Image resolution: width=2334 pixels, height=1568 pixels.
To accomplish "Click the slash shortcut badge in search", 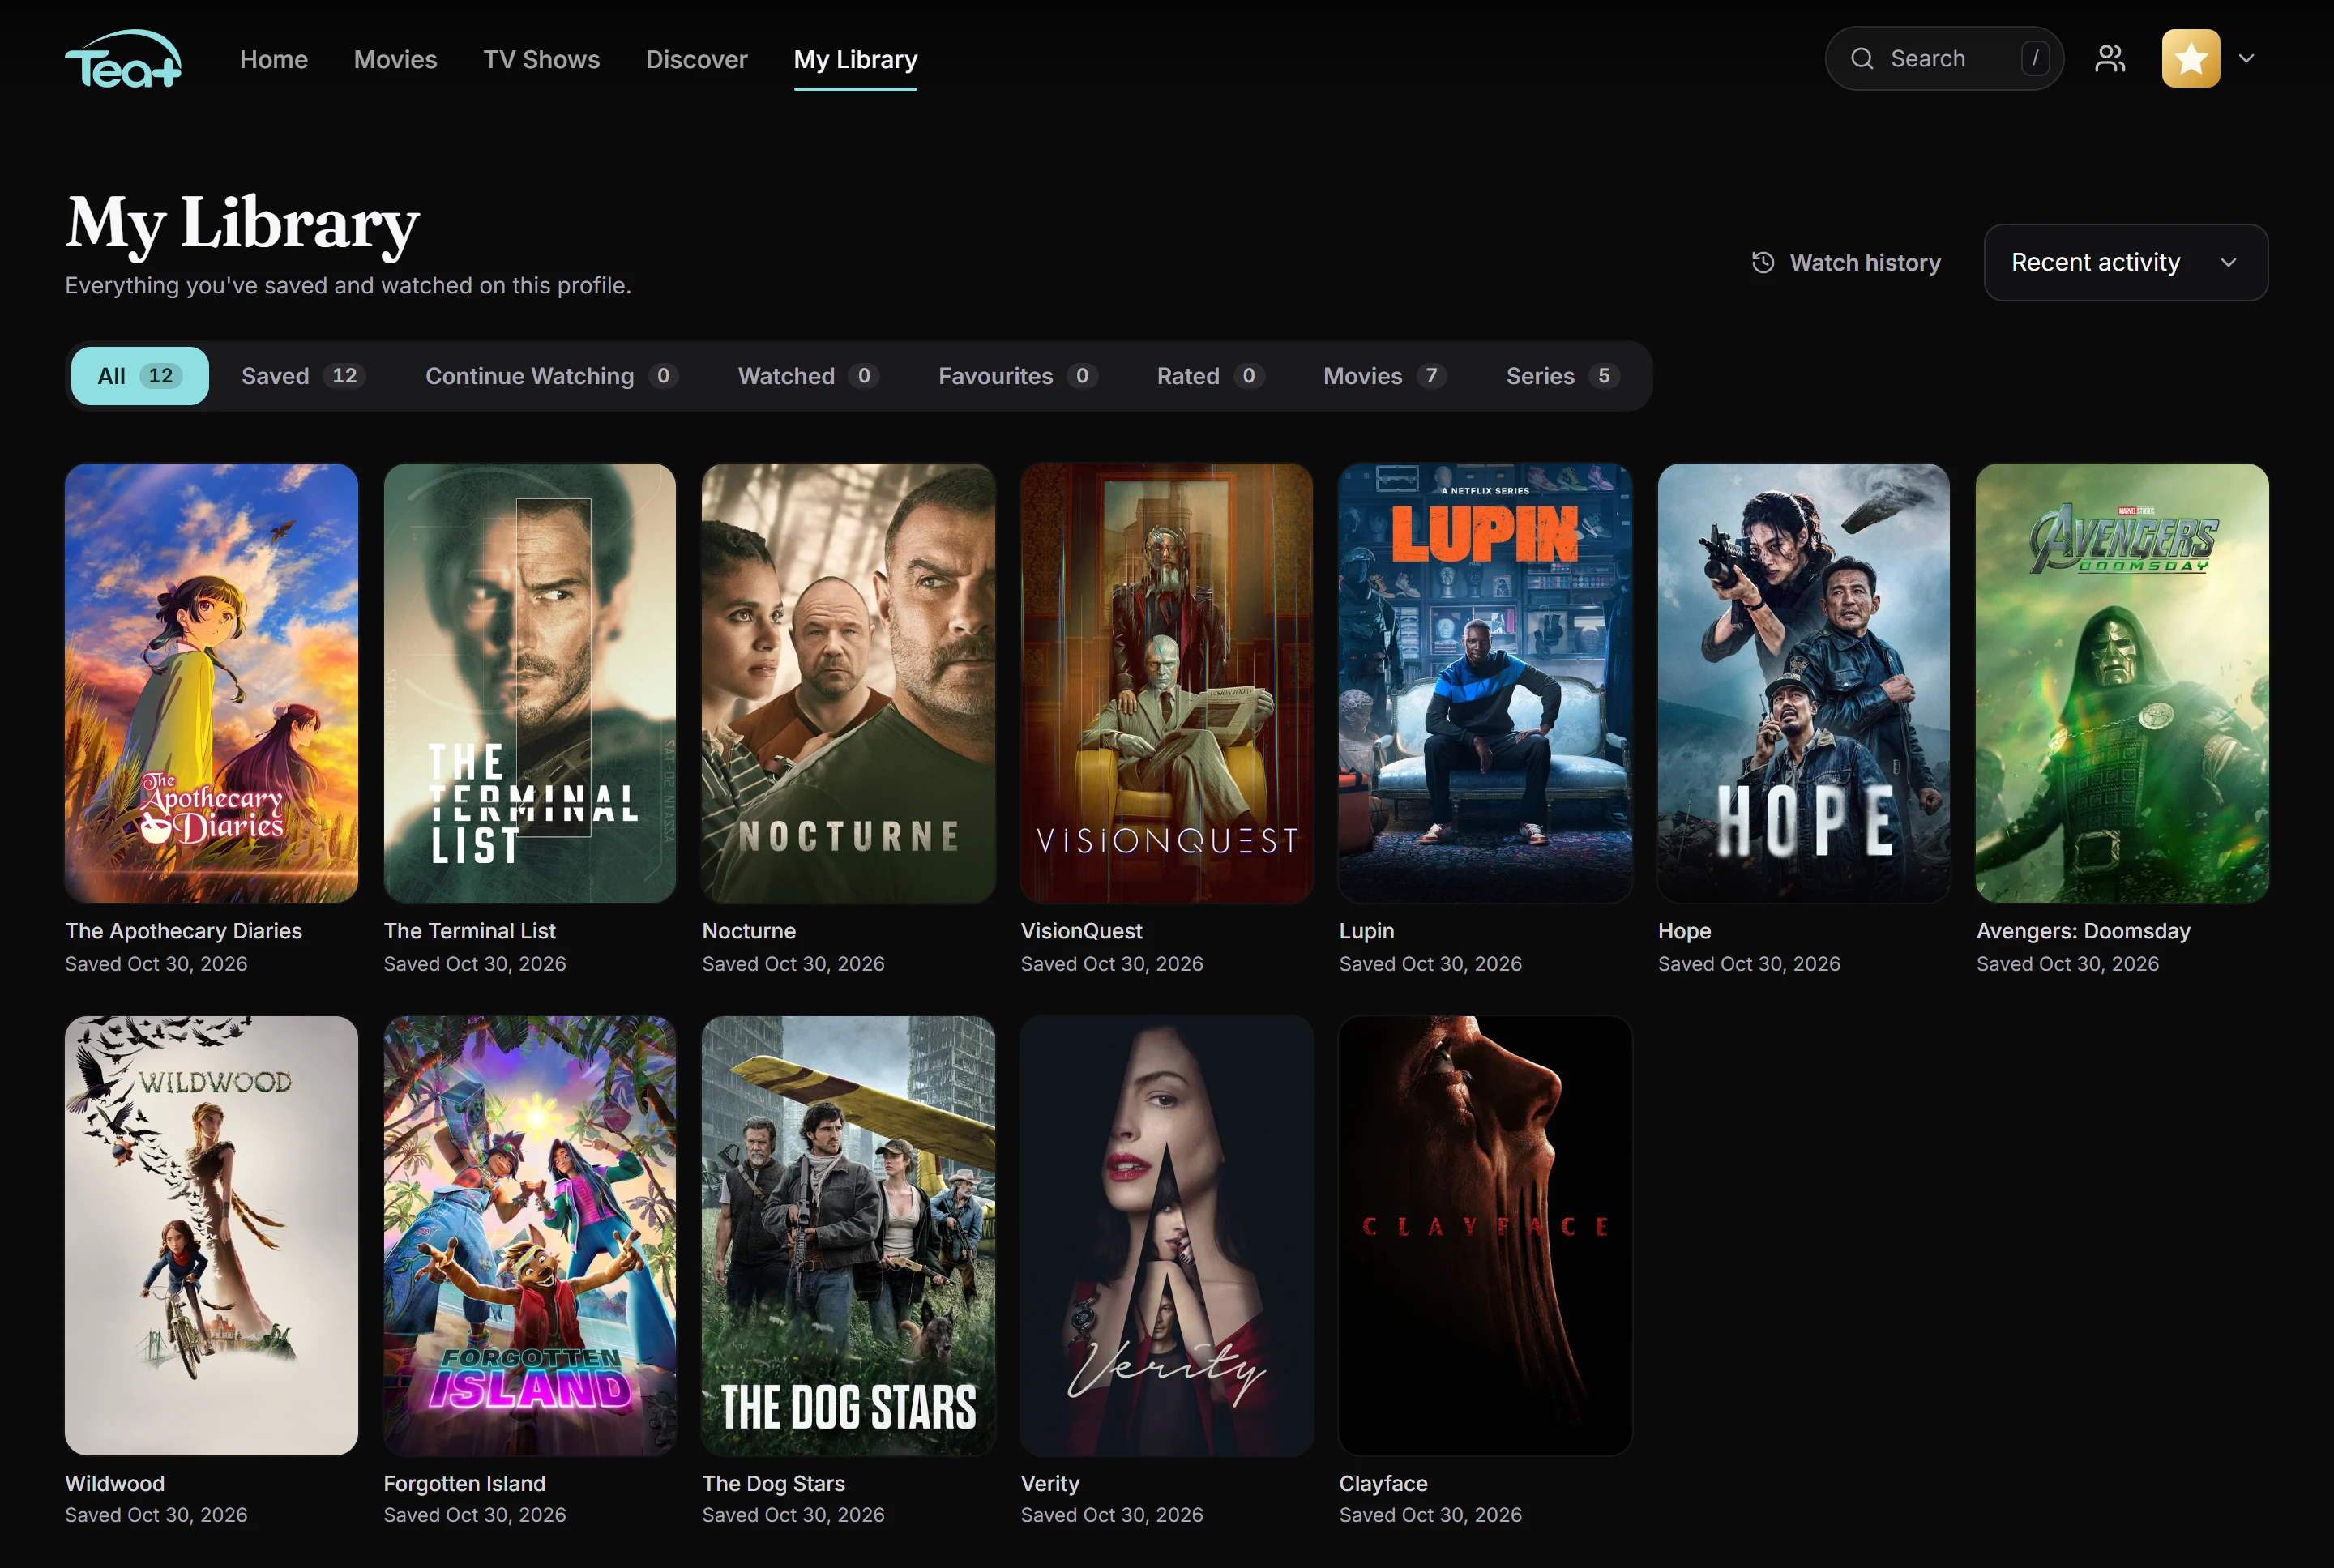I will [x=2035, y=59].
